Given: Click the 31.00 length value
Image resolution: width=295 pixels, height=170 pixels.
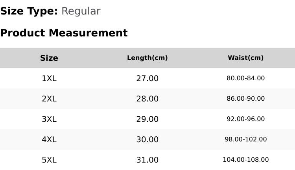Looking at the screenshot, I should tap(147, 160).
